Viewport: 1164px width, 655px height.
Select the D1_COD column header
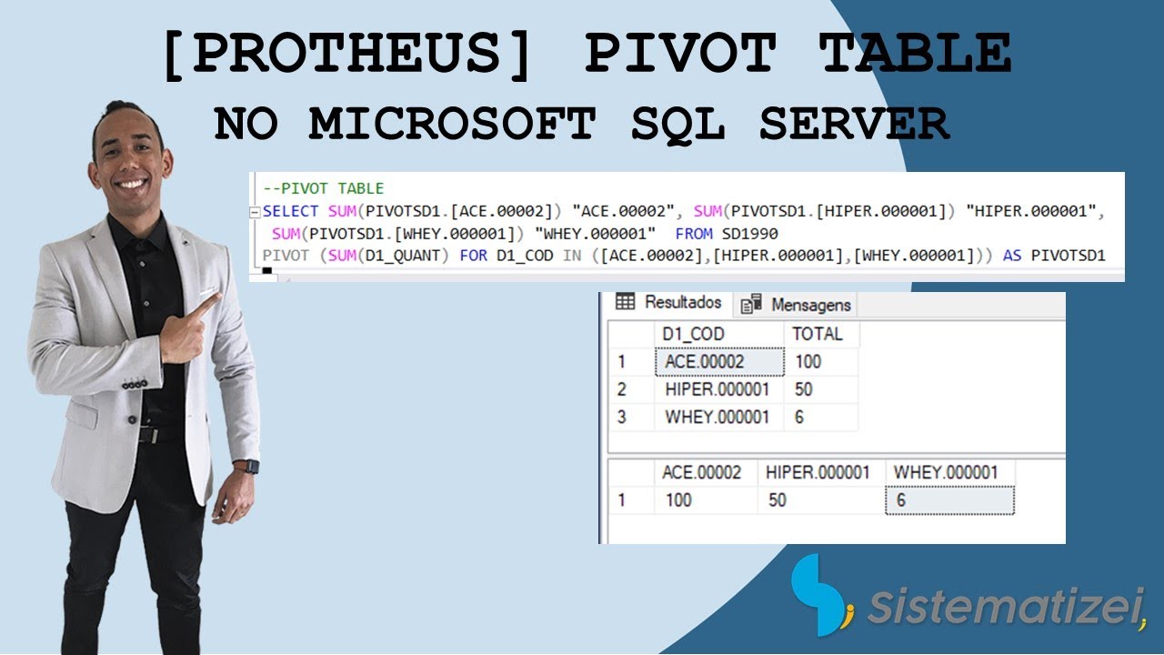tap(719, 334)
